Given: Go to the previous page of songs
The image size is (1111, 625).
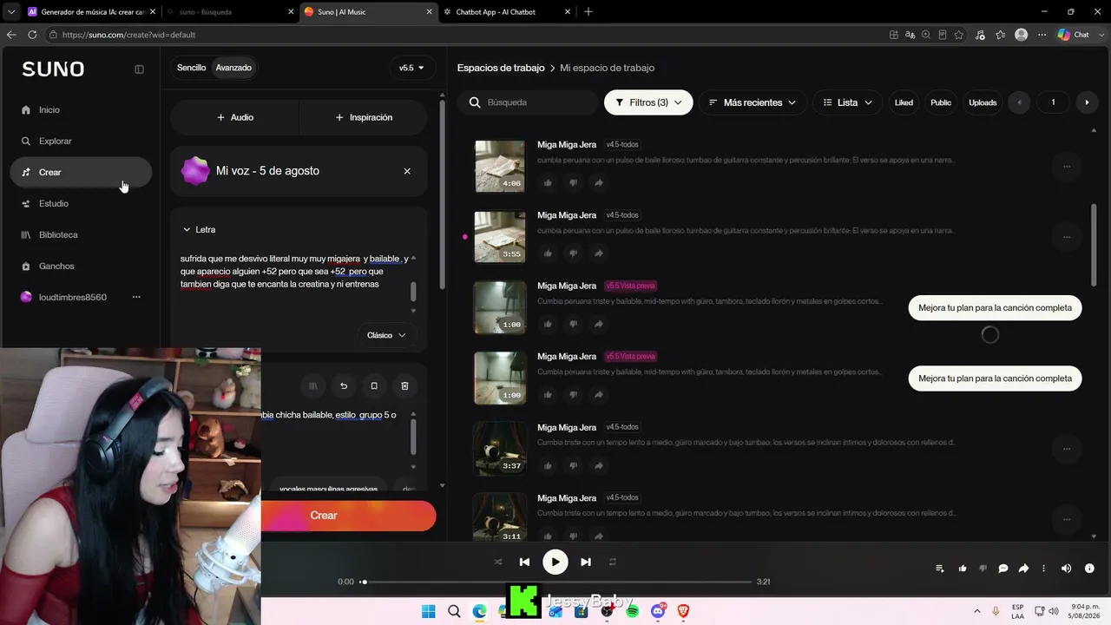Looking at the screenshot, I should (1020, 102).
